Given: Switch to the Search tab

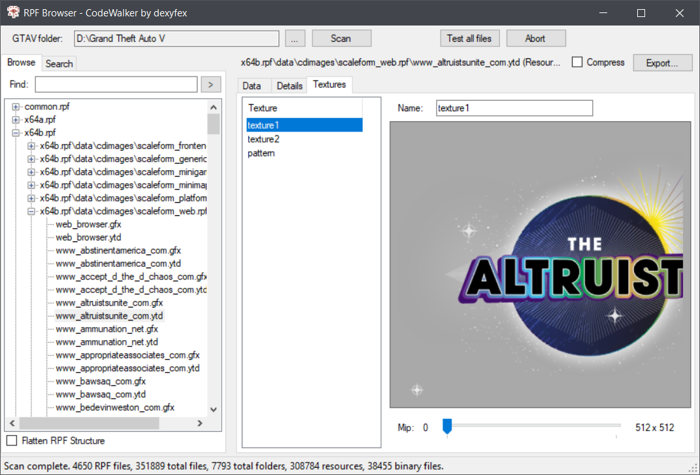Looking at the screenshot, I should 59,63.
